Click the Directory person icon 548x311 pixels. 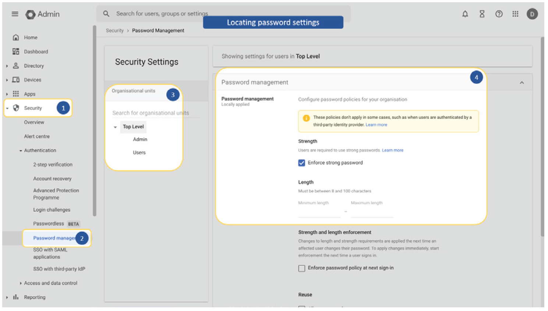[x=16, y=66]
